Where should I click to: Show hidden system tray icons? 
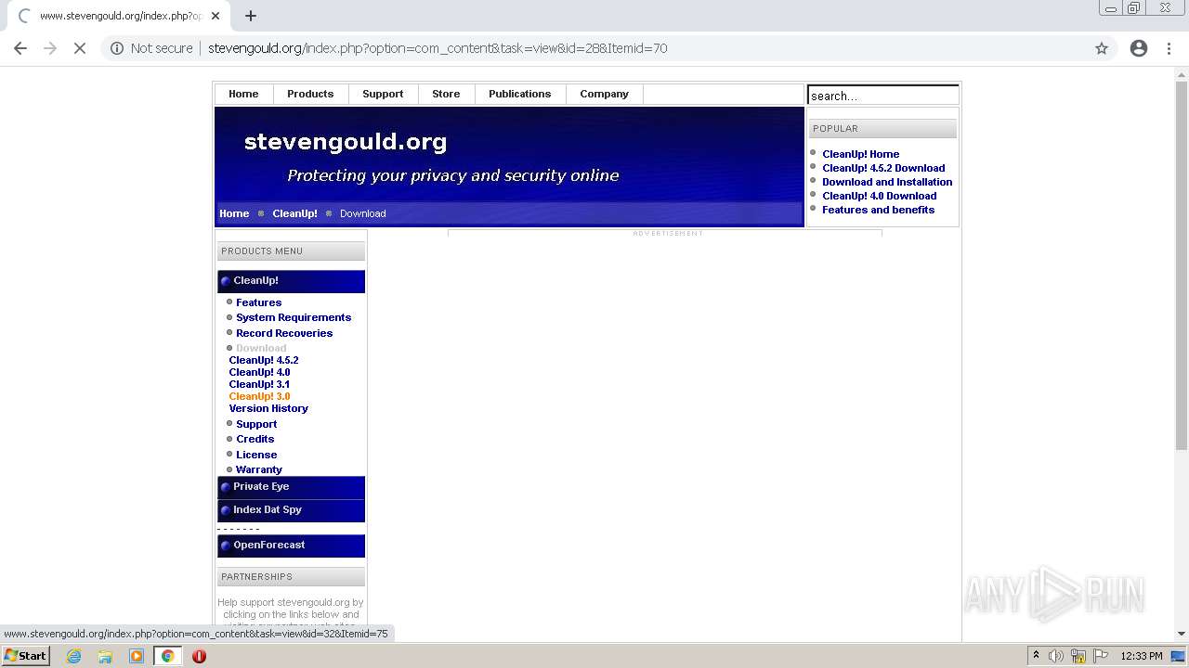tap(1036, 656)
